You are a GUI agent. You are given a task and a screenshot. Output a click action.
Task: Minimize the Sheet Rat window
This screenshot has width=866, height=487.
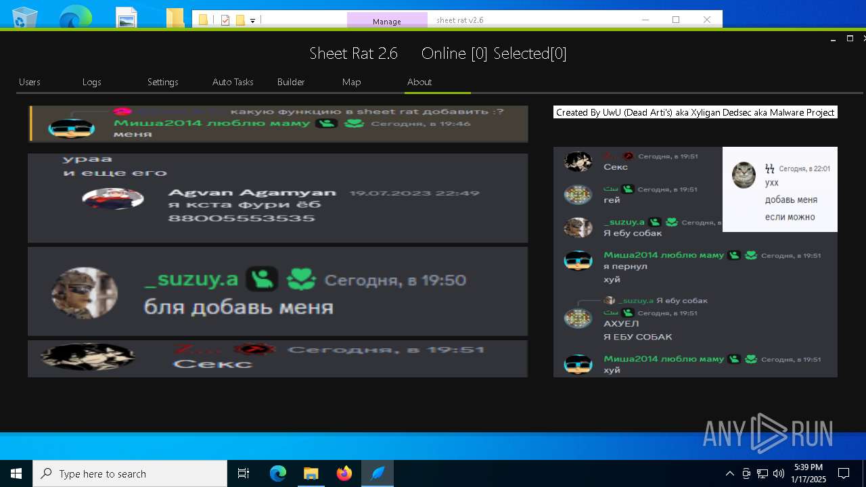tap(833, 39)
